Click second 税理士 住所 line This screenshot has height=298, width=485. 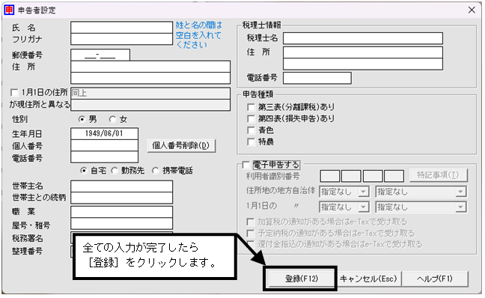pos(363,64)
